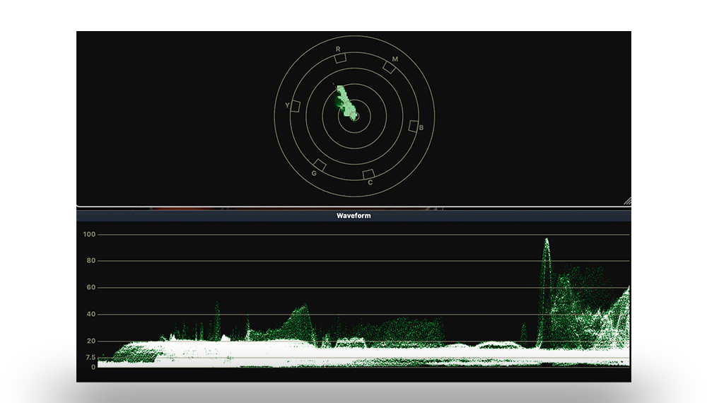The height and width of the screenshot is (403, 707).
Task: Click the "7.5" waveform scale label
Action: click(90, 357)
